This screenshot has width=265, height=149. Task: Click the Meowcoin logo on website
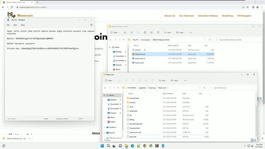pos(20,15)
